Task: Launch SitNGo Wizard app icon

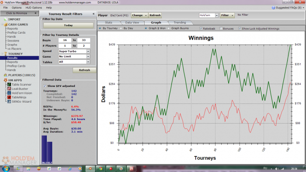Action: 9,101
